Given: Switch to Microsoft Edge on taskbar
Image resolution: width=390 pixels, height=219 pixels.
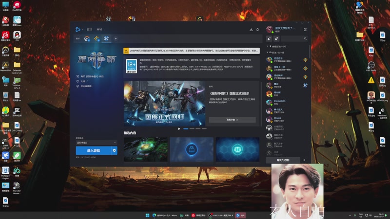Looking at the screenshot, I should coord(165,215).
